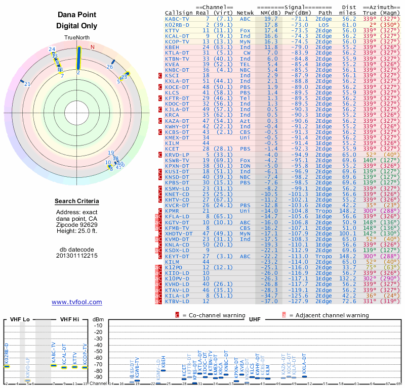Click the channel 2 bar on radar plot
This screenshot has height=388, width=405.
coord(78,58)
